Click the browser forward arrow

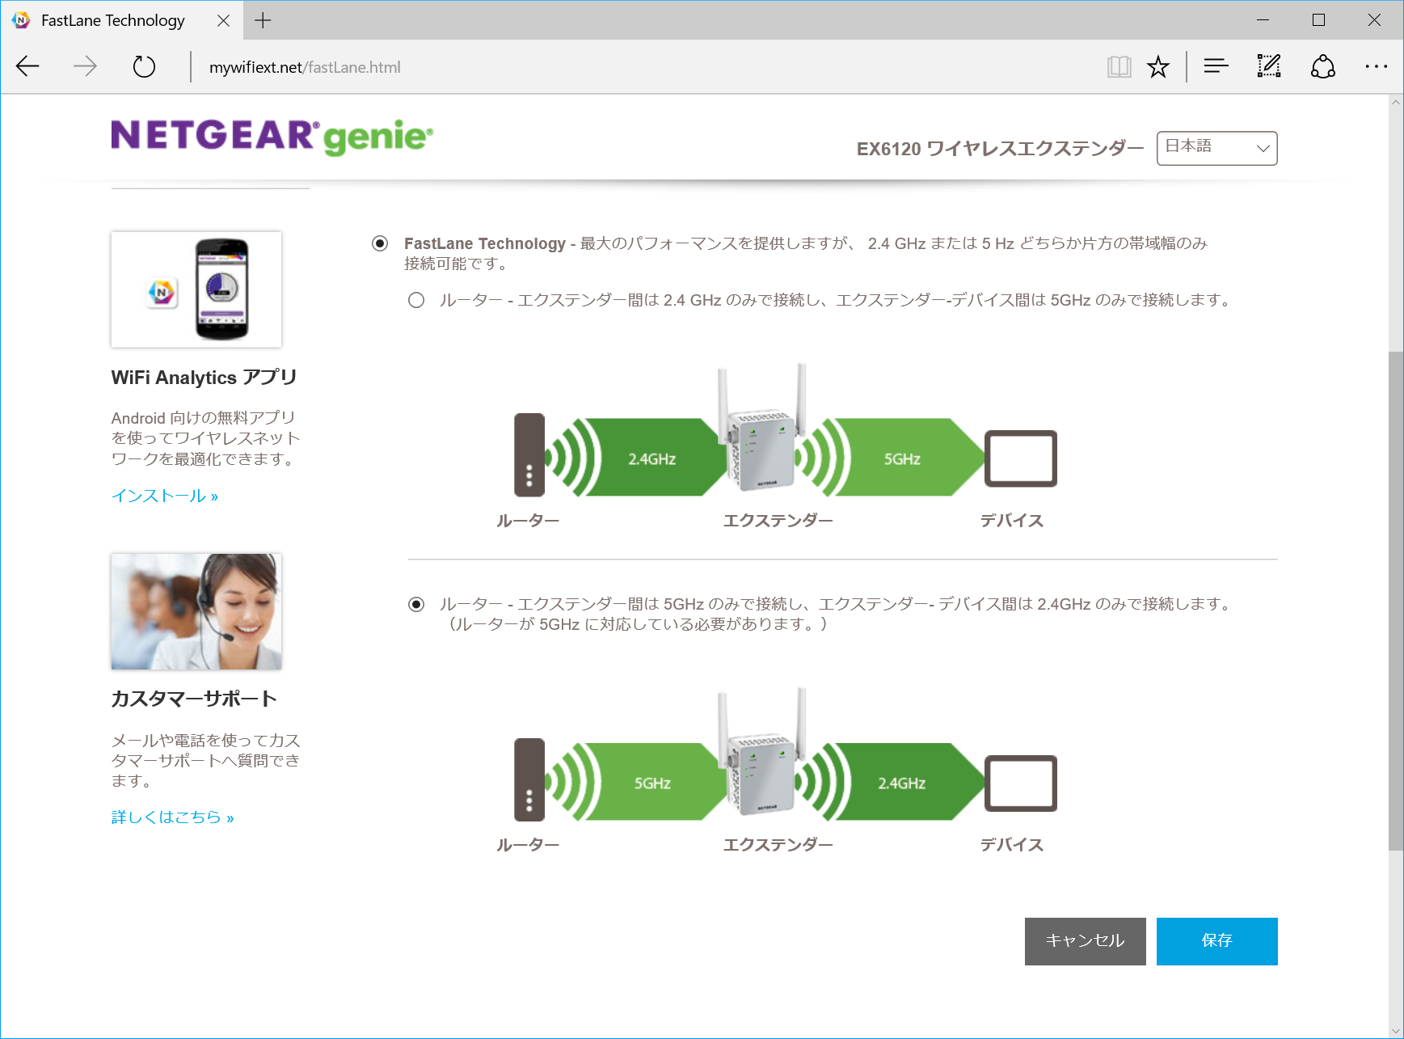point(85,66)
